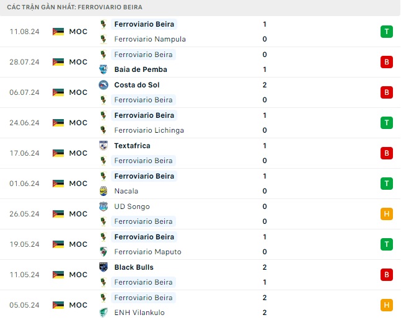The image size is (401, 320).
Task: Click the Textafrica club crest
Action: point(103,146)
